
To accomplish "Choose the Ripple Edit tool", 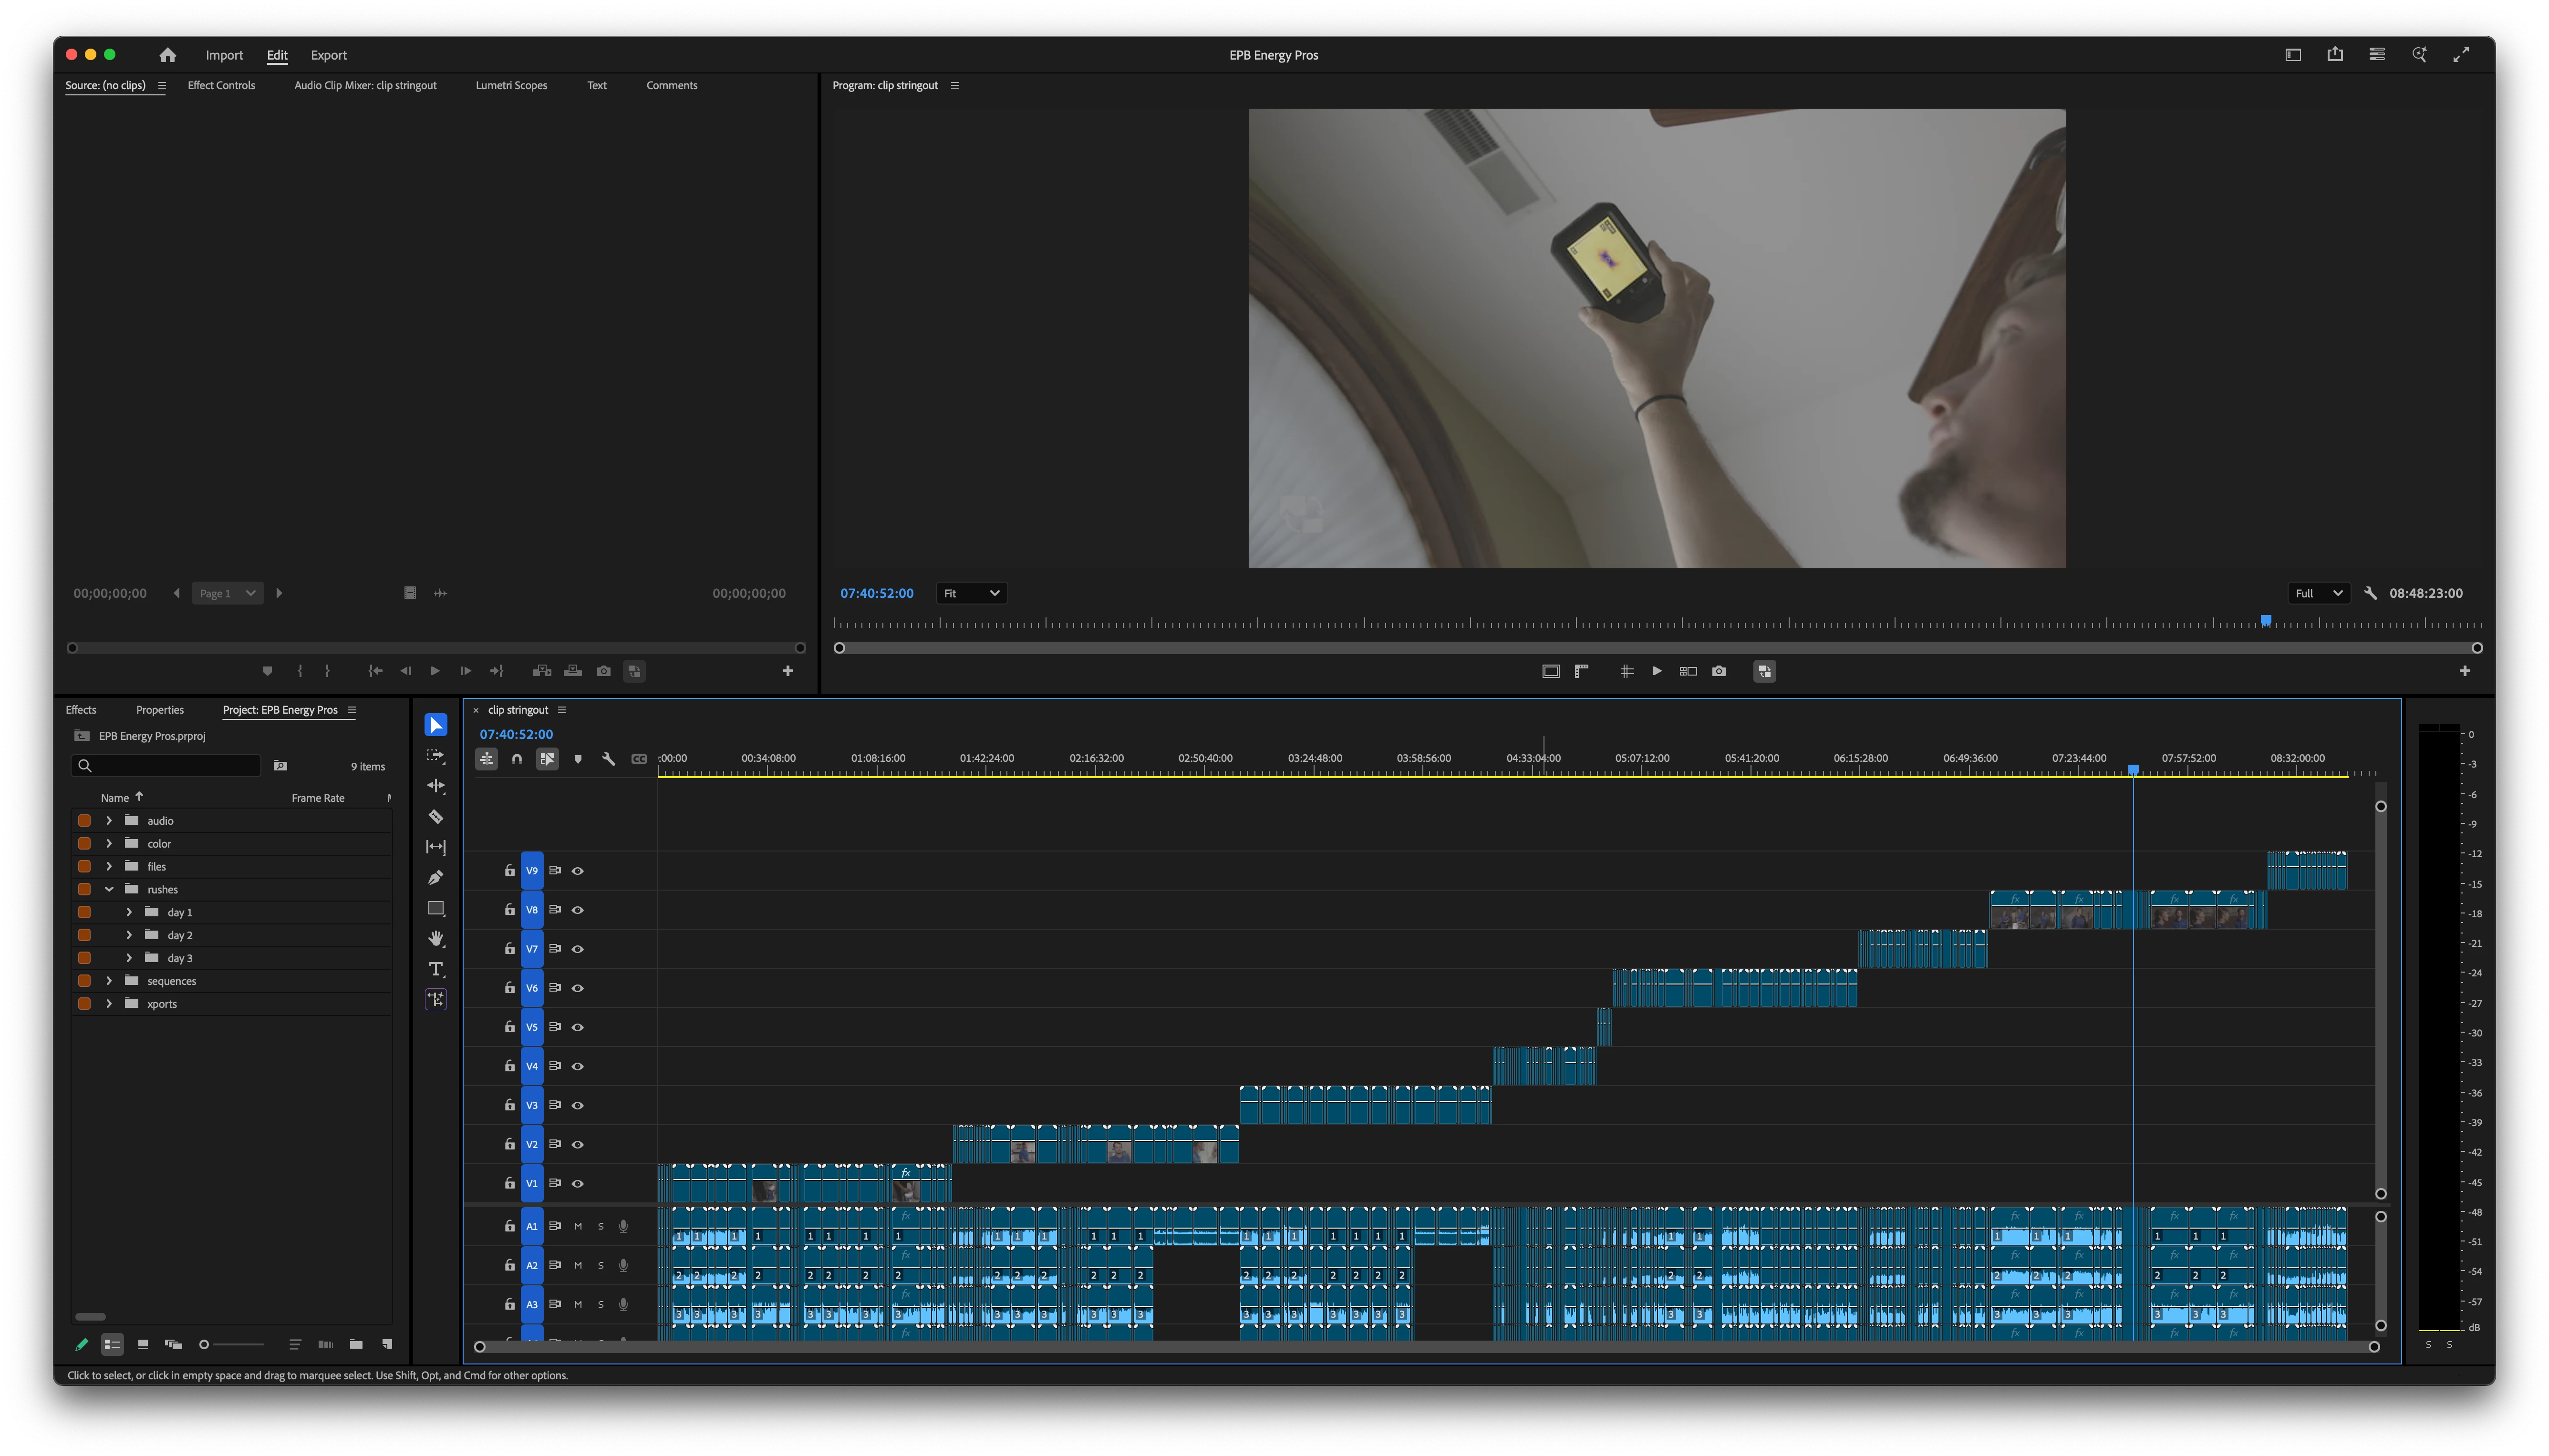I will pyautogui.click(x=436, y=786).
